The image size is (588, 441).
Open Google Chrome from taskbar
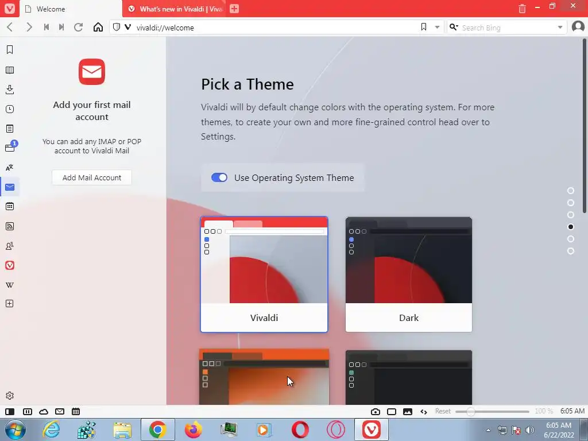click(158, 430)
